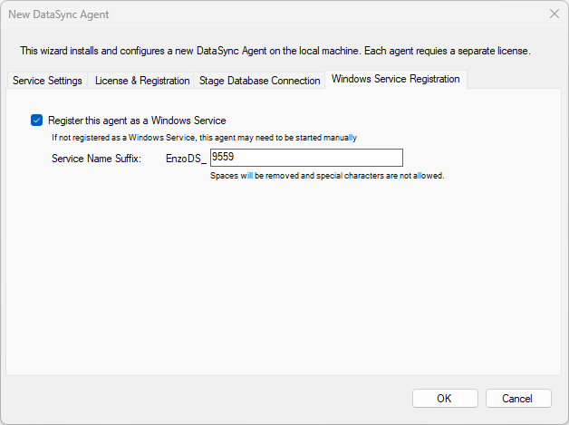Click the 9559 value in suffix box

tap(223, 158)
